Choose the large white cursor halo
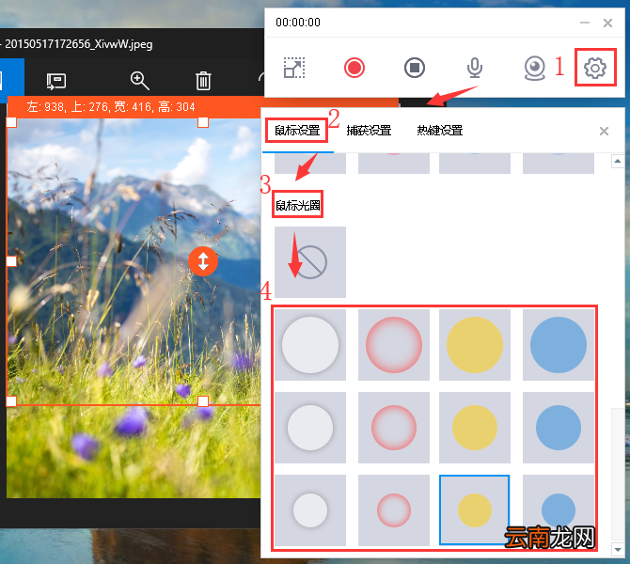 click(310, 345)
